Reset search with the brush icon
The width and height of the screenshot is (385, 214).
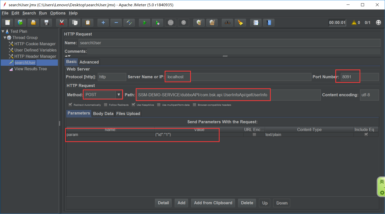pyautogui.click(x=241, y=22)
